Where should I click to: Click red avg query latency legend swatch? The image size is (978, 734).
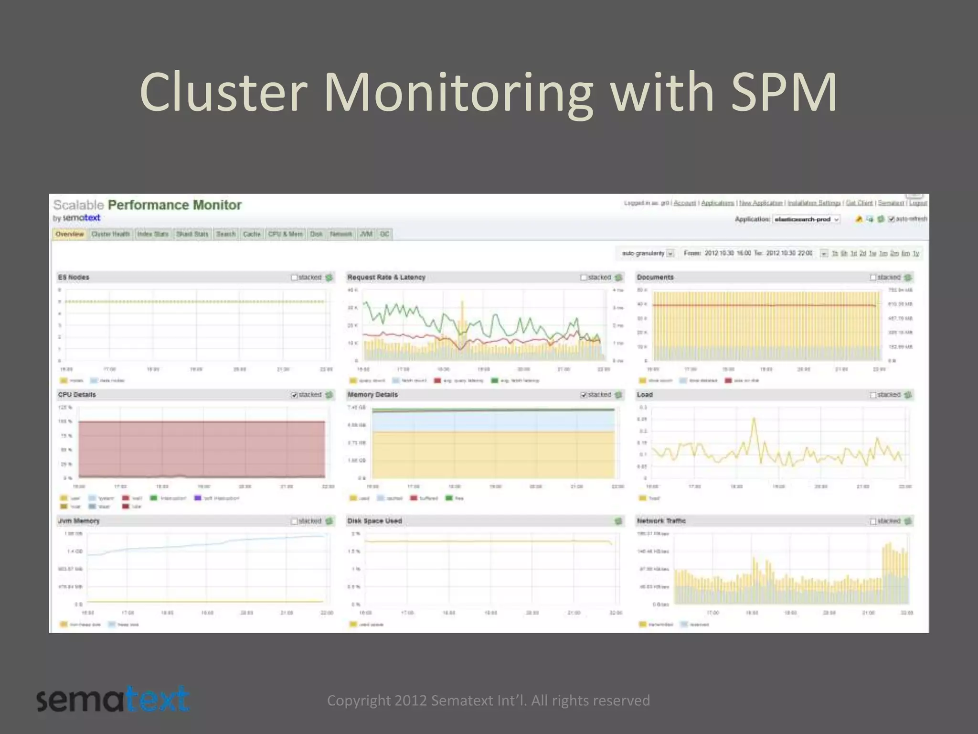tap(437, 381)
